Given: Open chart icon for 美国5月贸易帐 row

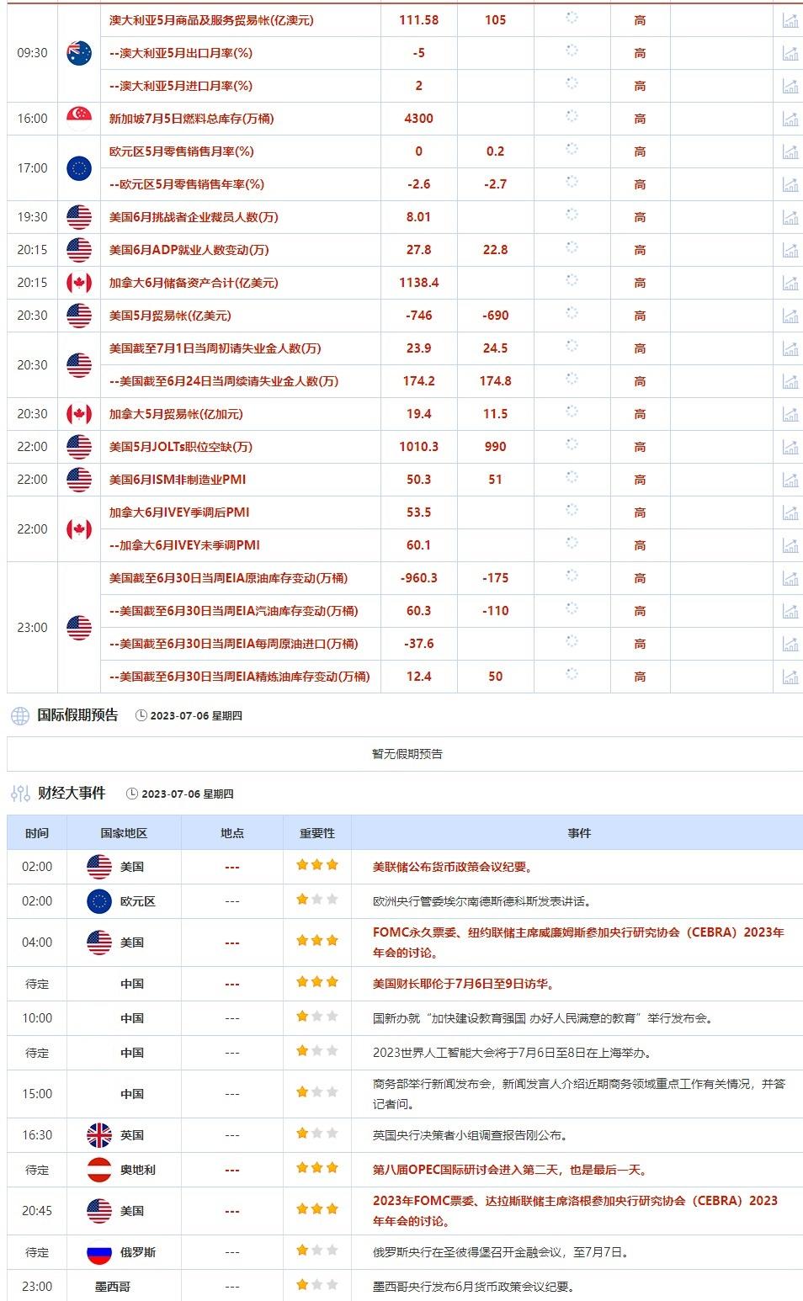Looking at the screenshot, I should pyautogui.click(x=790, y=316).
